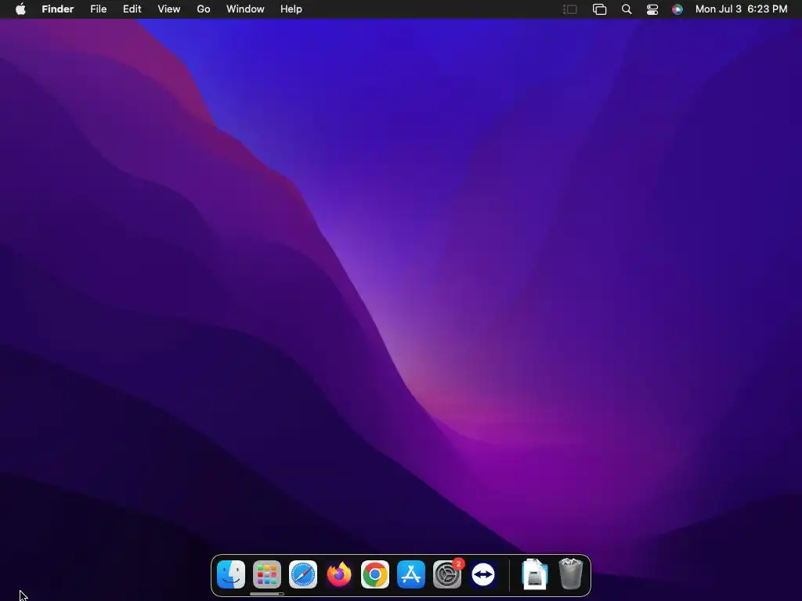
Task: Open the document stack in Dock
Action: (x=534, y=574)
